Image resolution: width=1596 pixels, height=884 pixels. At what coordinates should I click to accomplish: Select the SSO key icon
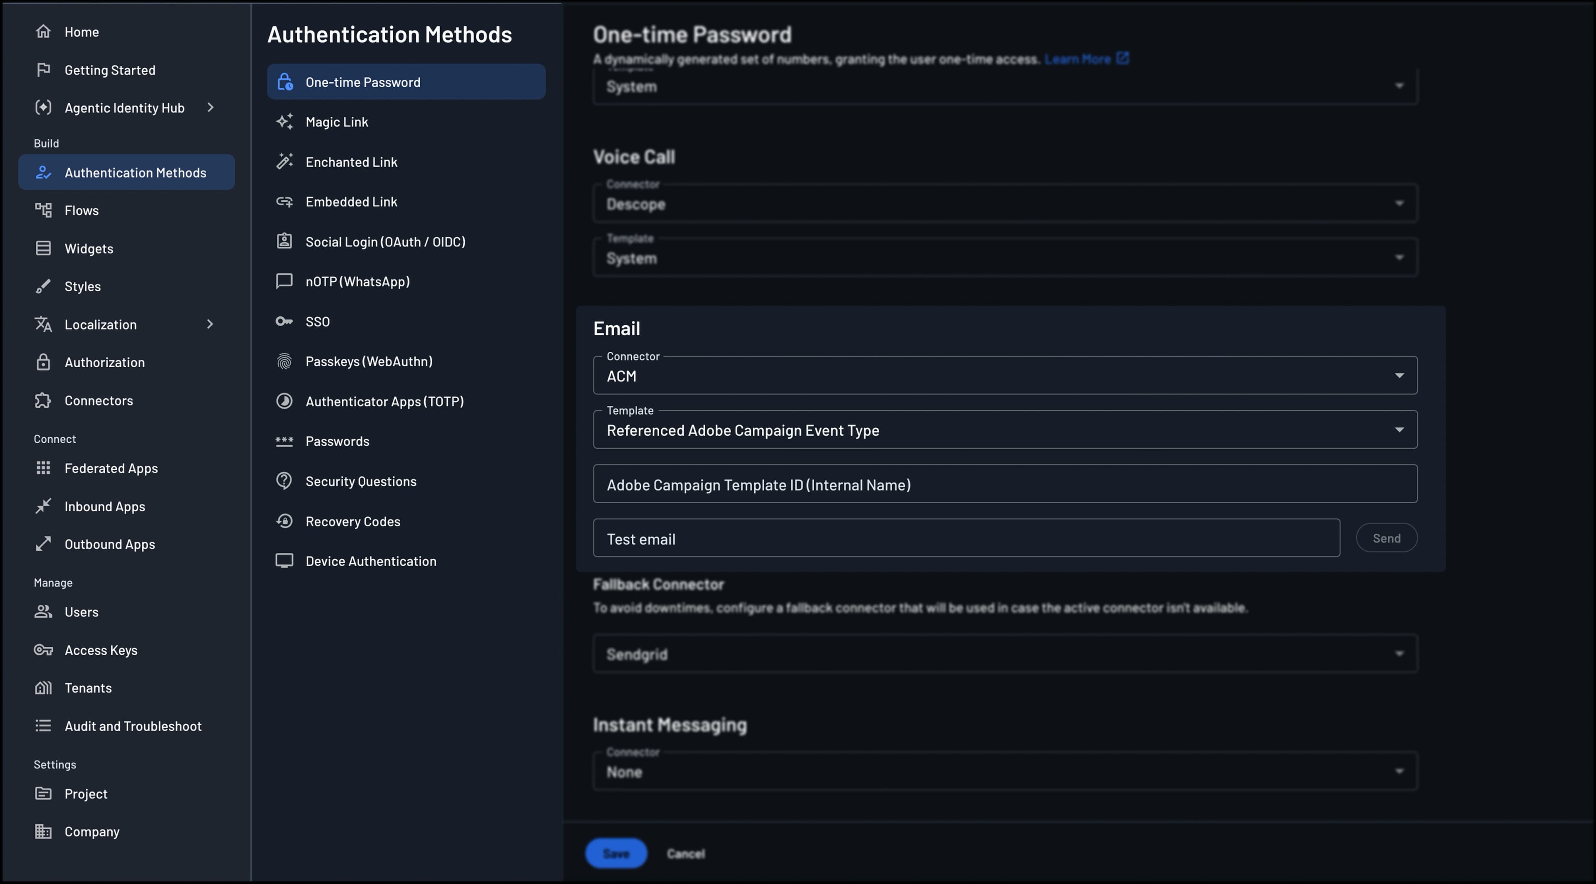[284, 321]
